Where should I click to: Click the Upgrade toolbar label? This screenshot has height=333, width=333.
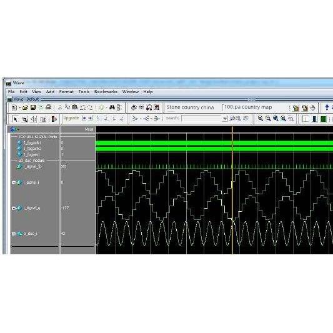(x=71, y=118)
